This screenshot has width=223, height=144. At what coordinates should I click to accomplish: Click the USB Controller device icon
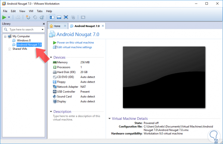55,92
